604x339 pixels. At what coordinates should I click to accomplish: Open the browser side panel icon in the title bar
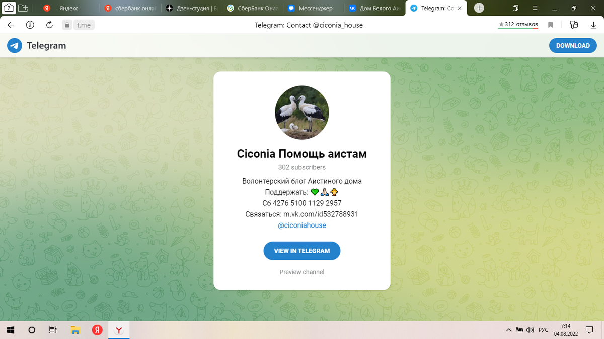coord(515,8)
